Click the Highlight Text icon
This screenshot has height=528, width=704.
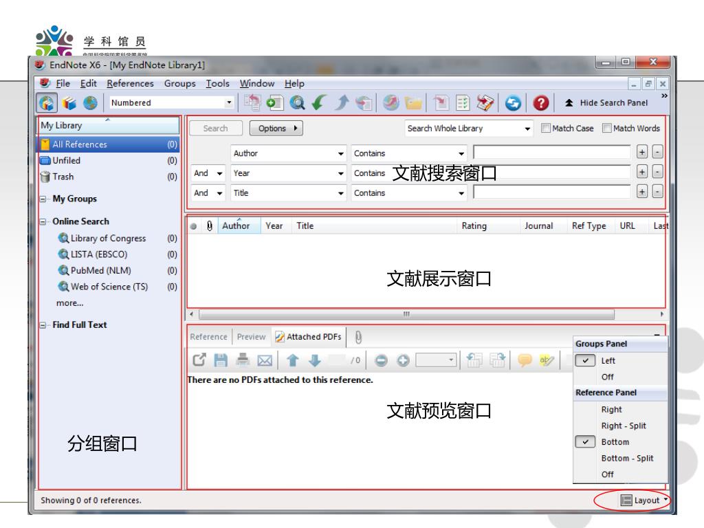click(547, 360)
